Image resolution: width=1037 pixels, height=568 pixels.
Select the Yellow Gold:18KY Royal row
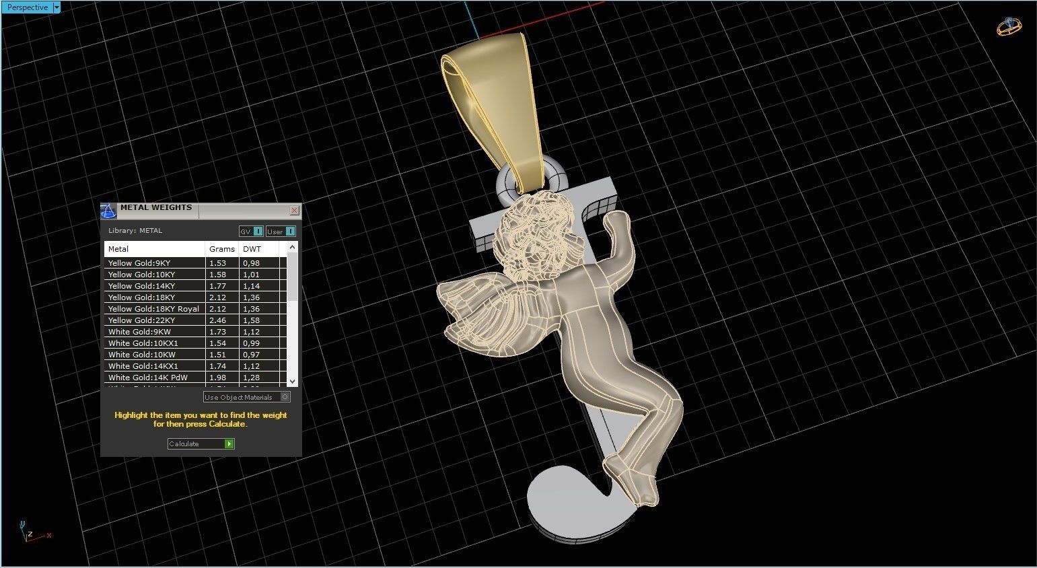(x=195, y=309)
